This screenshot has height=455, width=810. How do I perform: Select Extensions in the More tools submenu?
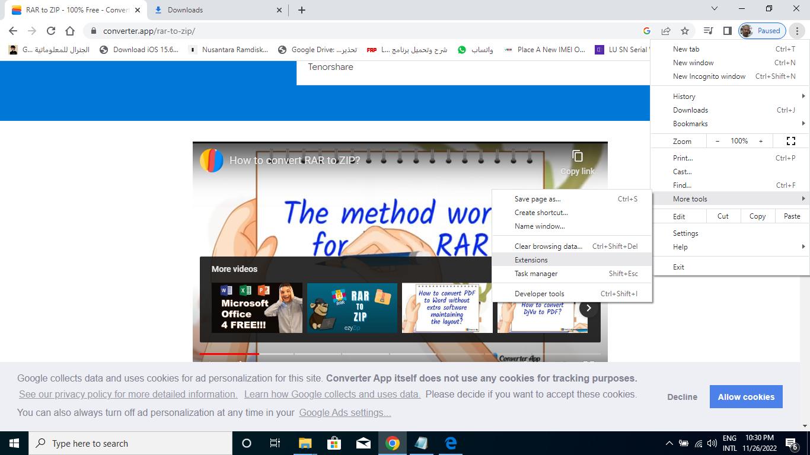point(531,260)
